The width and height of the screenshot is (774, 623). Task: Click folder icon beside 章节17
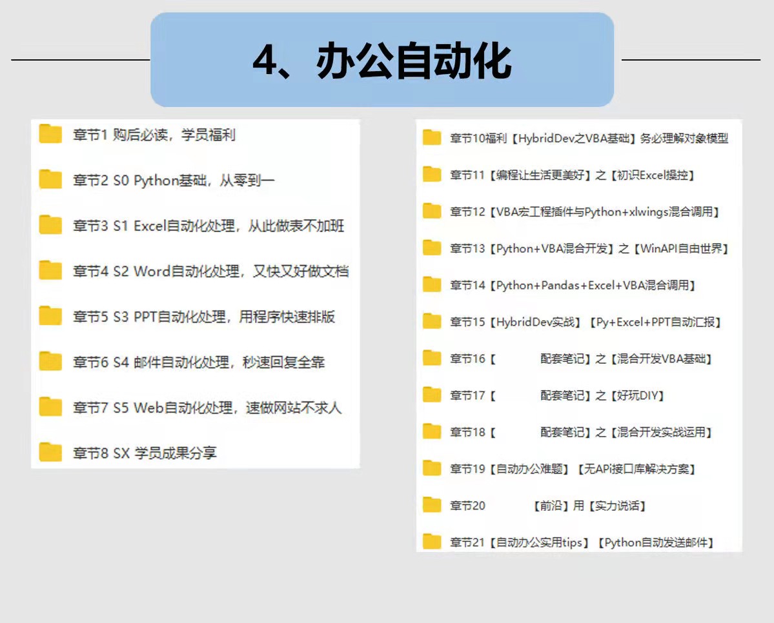(x=432, y=395)
